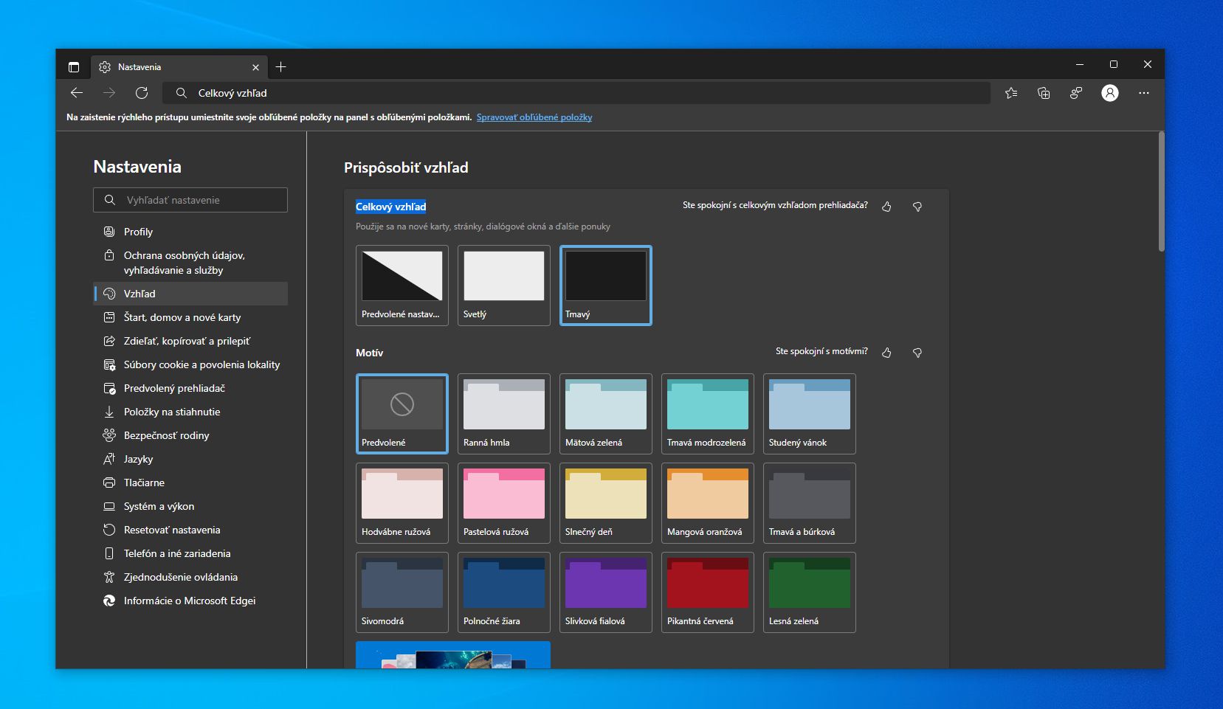Click the accessibility icon beside Zjednodušenie ovládania
Image resolution: width=1223 pixels, height=709 pixels.
[109, 577]
